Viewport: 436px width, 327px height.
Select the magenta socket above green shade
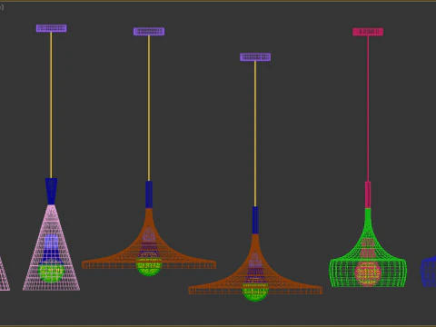tap(368, 194)
